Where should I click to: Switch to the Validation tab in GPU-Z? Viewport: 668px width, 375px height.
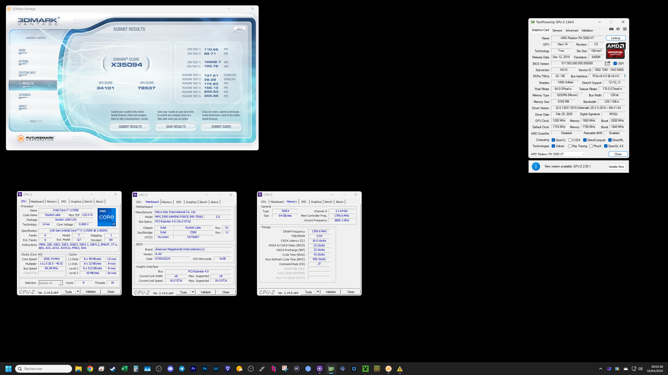[587, 30]
